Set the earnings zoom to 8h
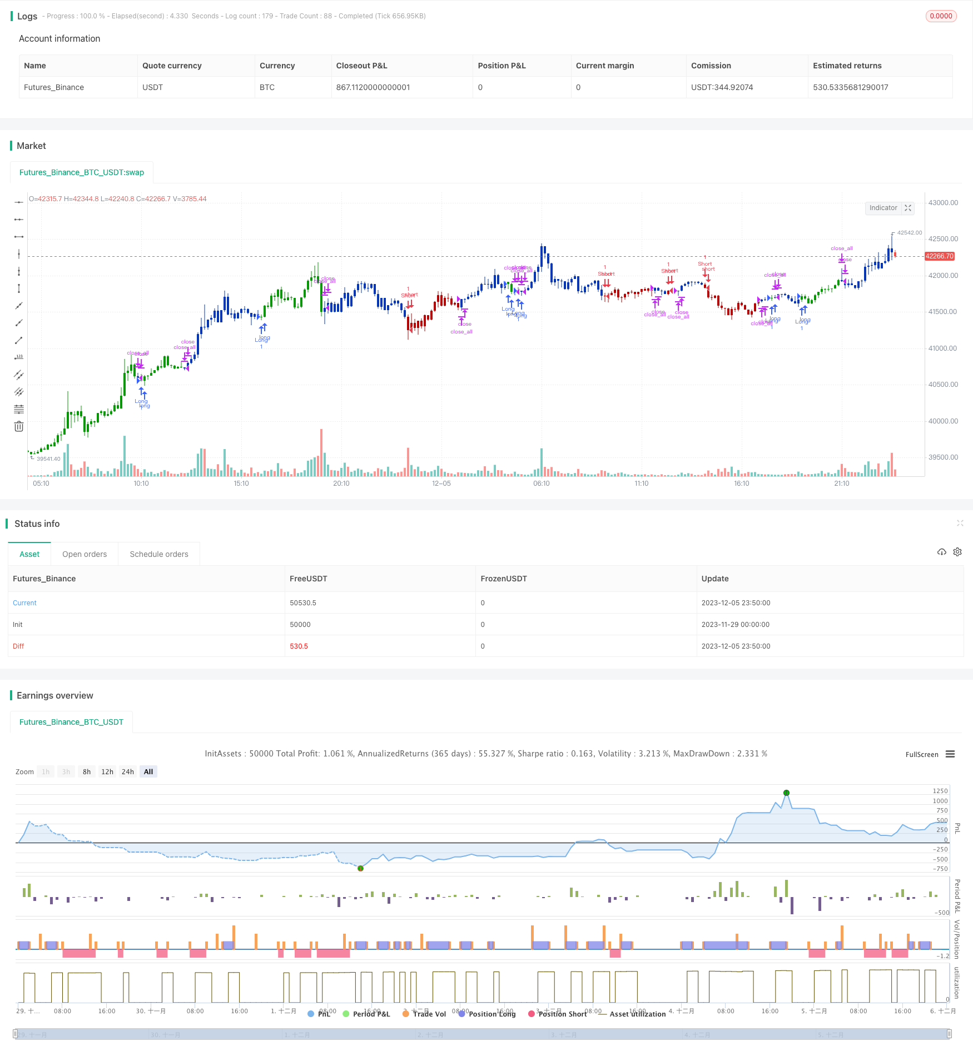 click(87, 771)
